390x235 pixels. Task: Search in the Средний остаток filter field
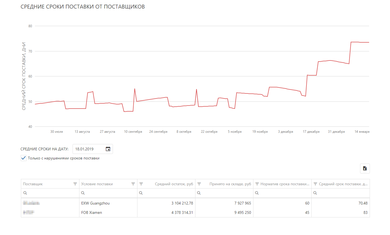(168, 193)
